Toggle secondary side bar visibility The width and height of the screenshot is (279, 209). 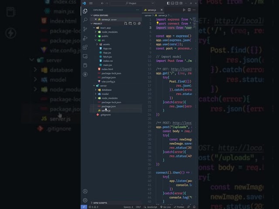coord(177,3)
